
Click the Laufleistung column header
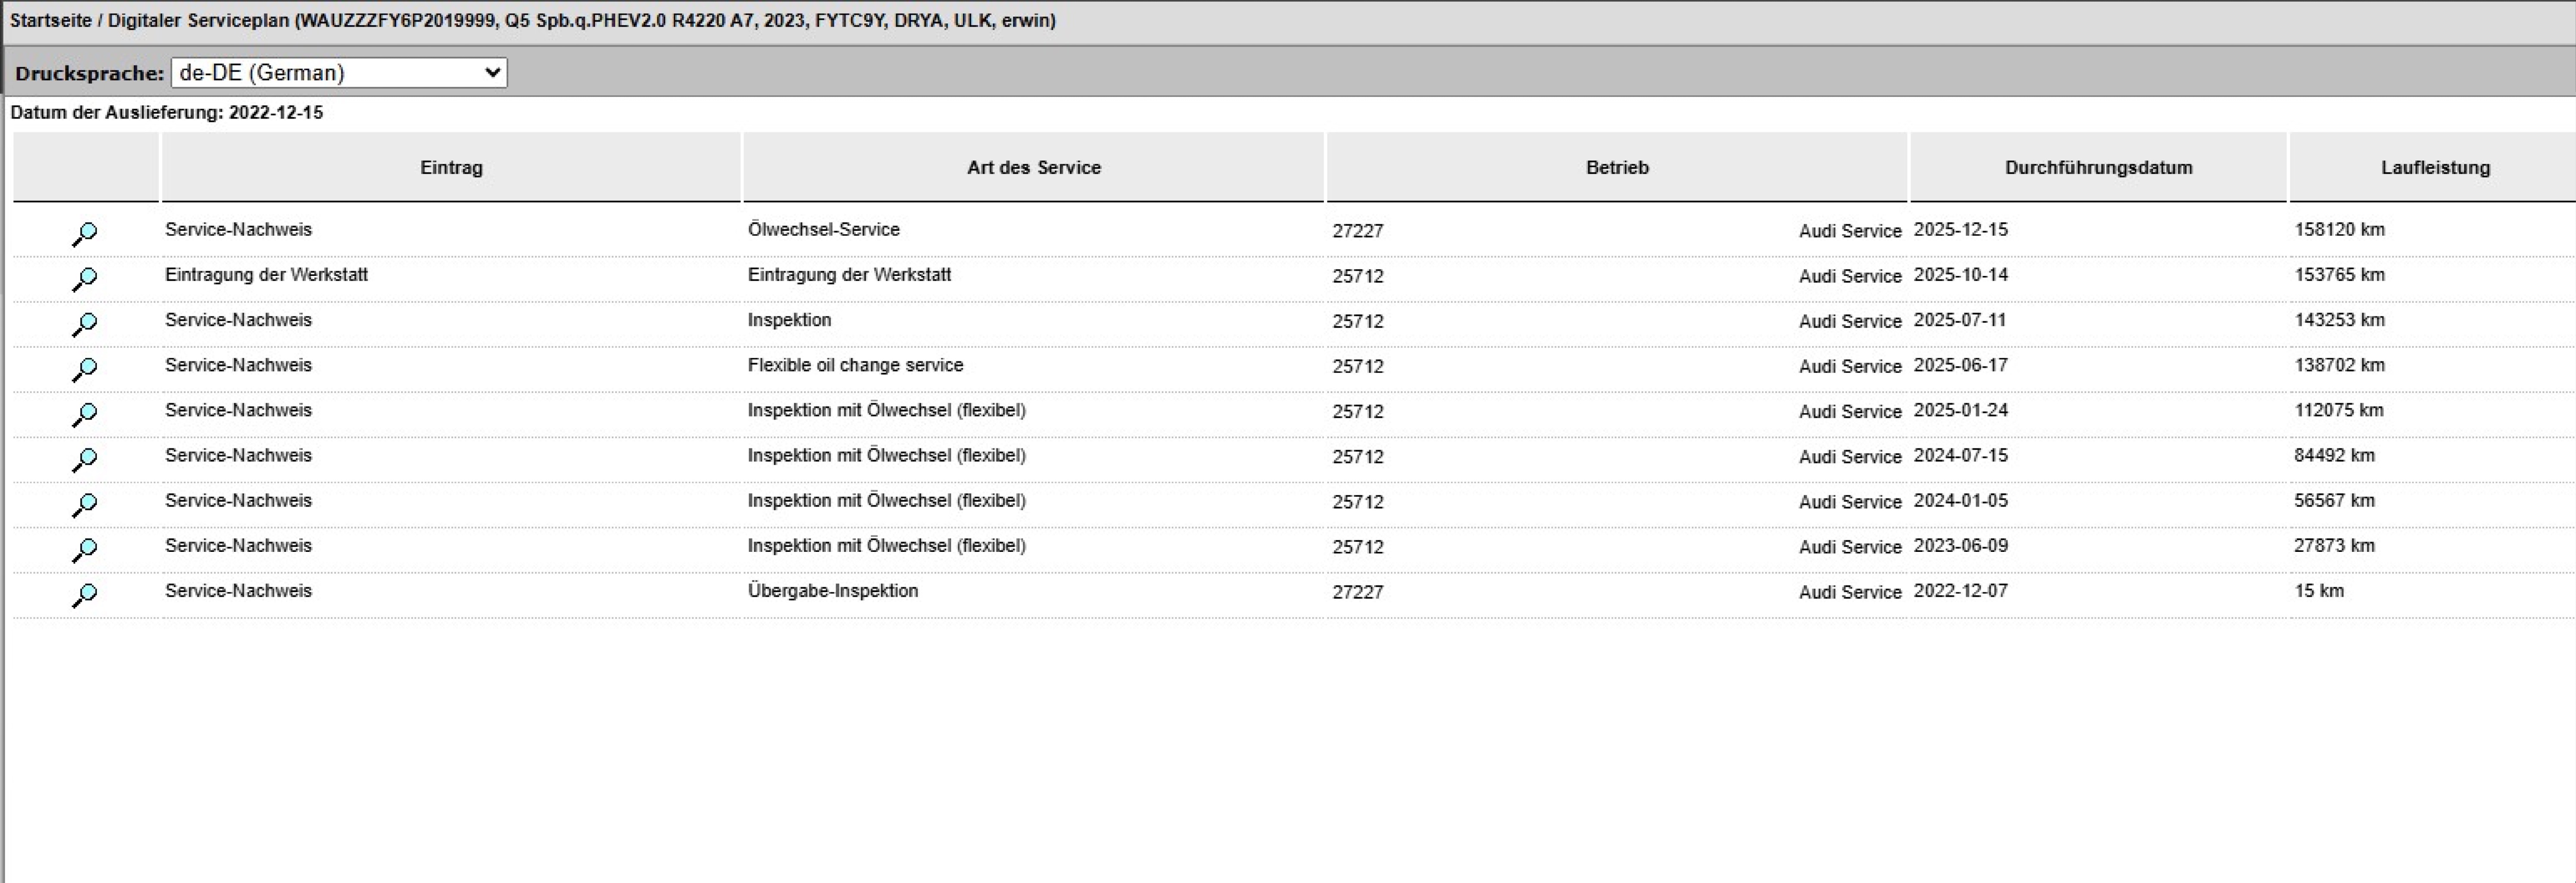tap(2435, 168)
